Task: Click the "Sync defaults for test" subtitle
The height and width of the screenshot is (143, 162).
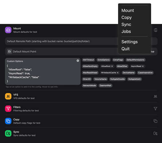Action: [x=24, y=135]
